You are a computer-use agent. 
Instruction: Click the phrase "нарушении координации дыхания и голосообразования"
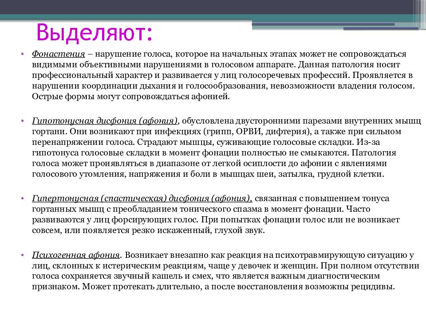click(149, 86)
